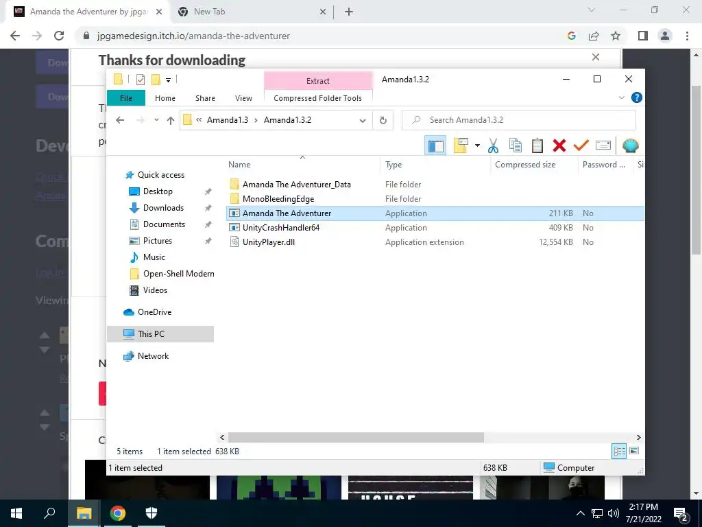
Task: Click Amanda1.3 in the address path
Action: (228, 120)
